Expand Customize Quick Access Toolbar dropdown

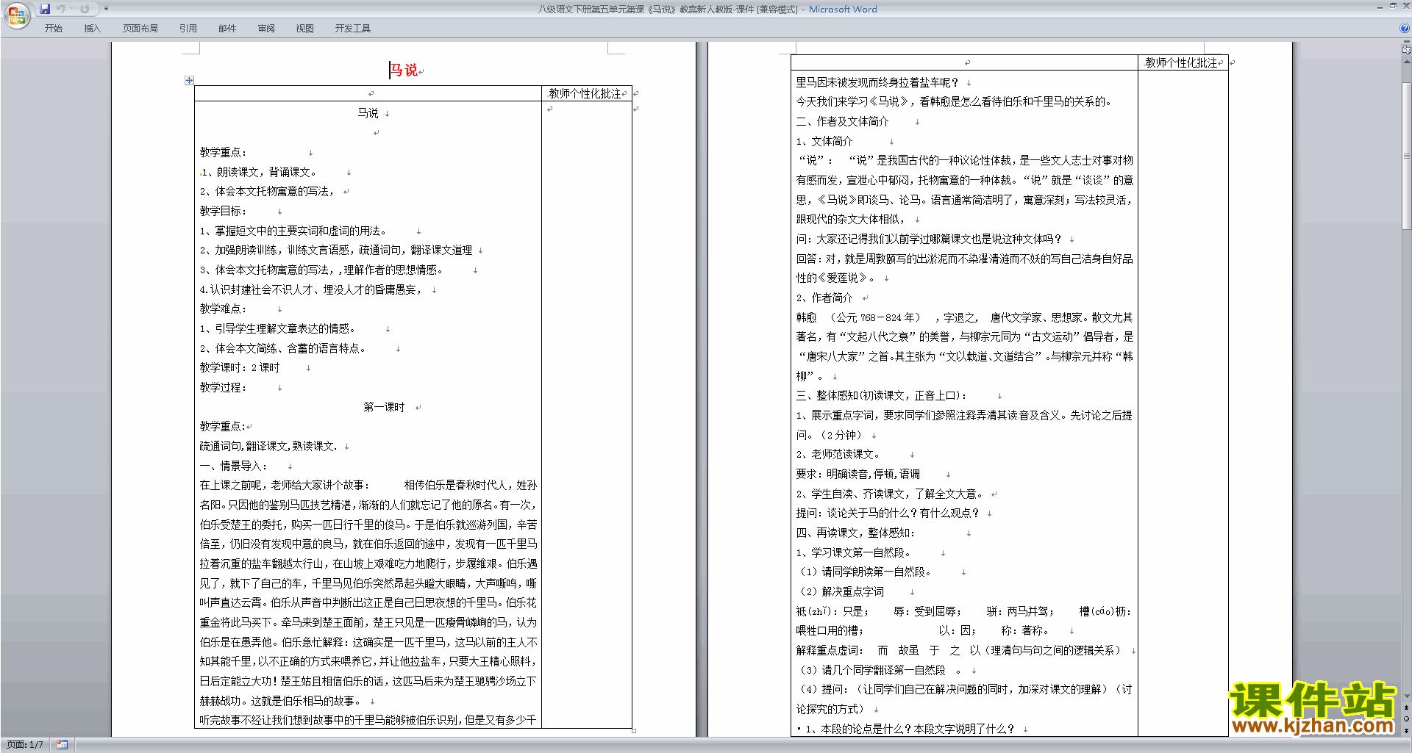point(106,9)
